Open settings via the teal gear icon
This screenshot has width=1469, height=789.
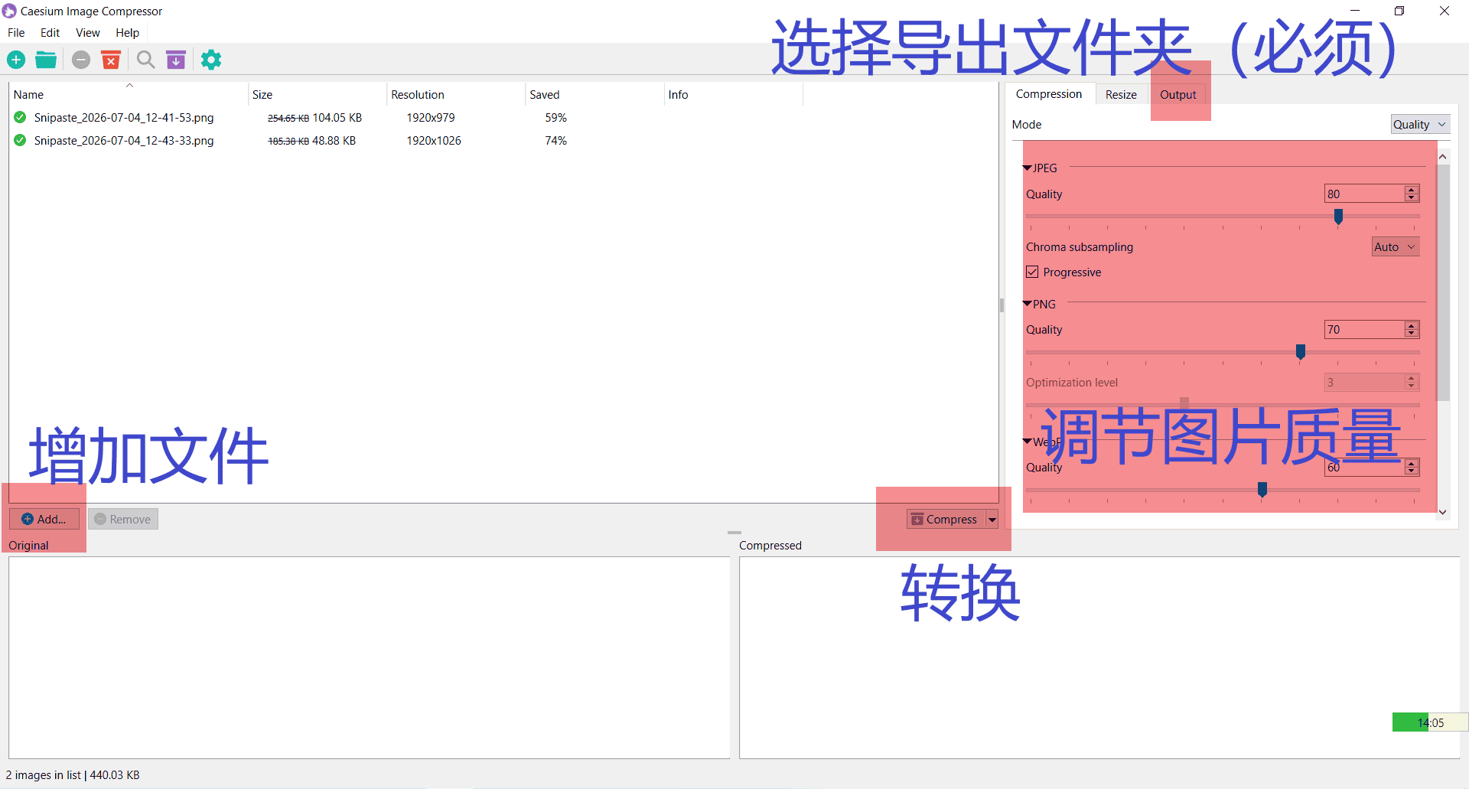(x=211, y=60)
